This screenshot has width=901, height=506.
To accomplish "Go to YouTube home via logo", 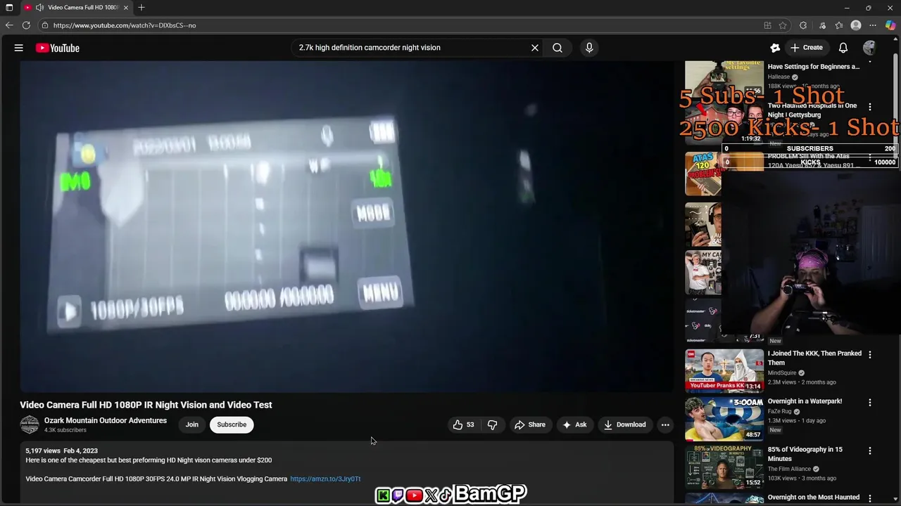I will pos(58,48).
